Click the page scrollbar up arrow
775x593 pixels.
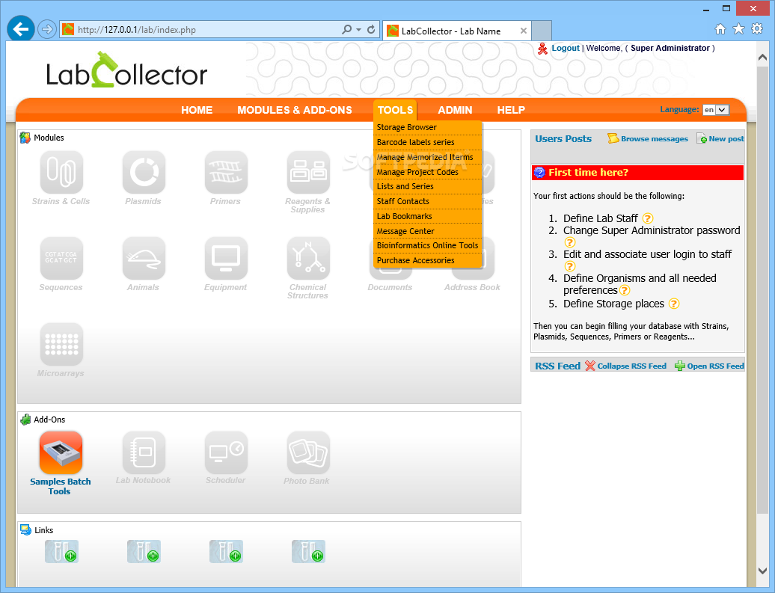pos(762,58)
